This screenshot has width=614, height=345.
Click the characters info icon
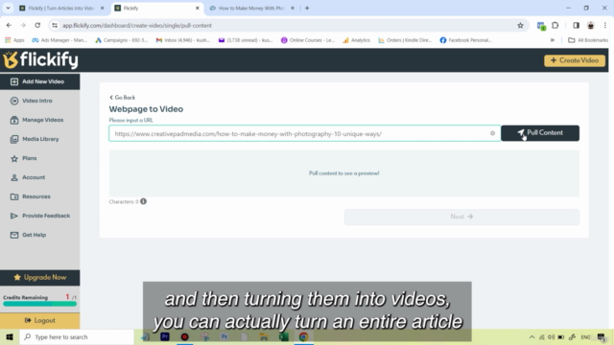point(144,201)
